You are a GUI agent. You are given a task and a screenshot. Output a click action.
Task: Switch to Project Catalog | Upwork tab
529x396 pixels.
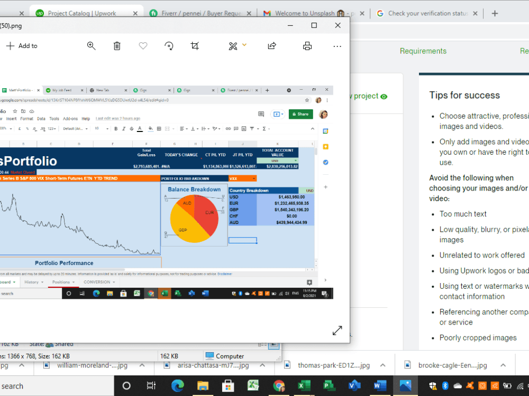[x=81, y=13]
